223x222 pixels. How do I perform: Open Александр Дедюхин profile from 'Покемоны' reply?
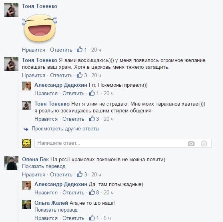(61, 85)
